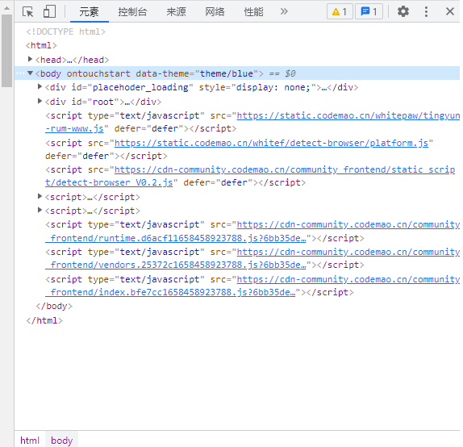This screenshot has height=447, width=463.
Task: Switch to the 控制台 tab
Action: (132, 12)
